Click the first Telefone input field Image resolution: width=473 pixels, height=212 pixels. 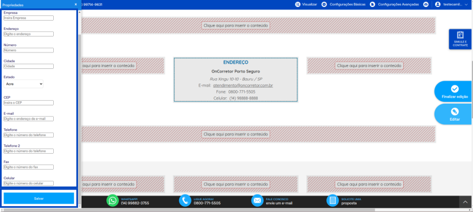click(28, 135)
